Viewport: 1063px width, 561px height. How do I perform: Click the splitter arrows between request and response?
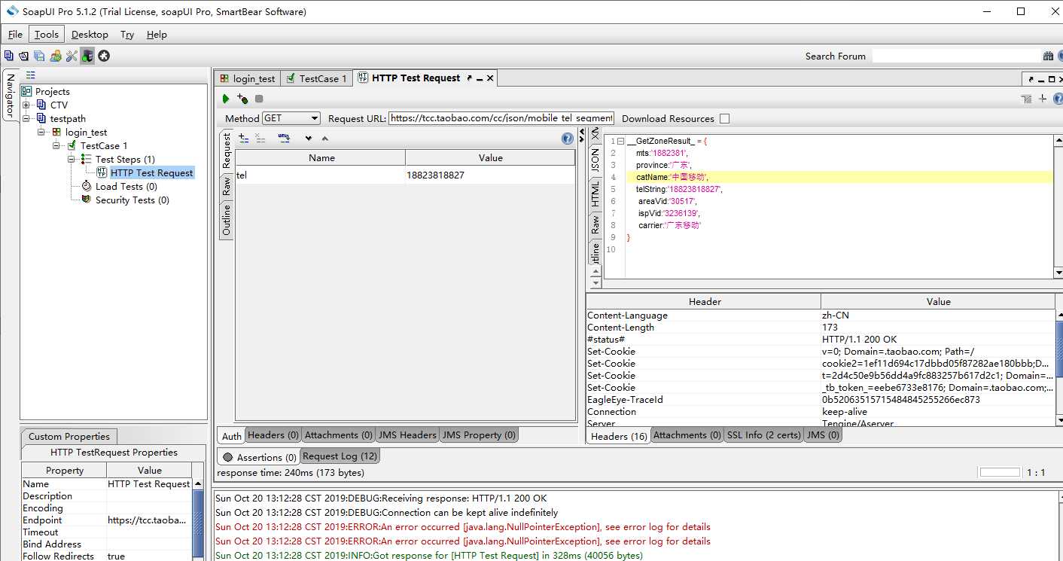(581, 136)
